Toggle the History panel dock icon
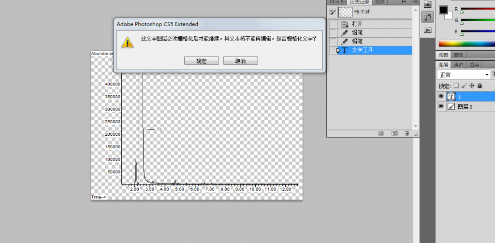Viewport: 495px width, 243px height. pos(427,17)
